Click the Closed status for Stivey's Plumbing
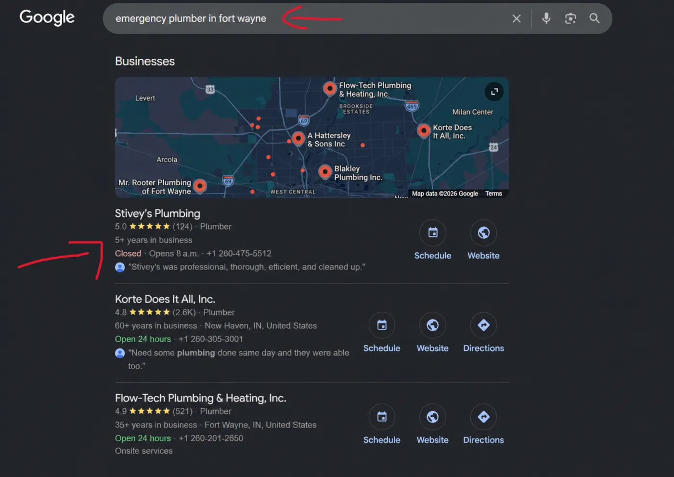 click(128, 253)
